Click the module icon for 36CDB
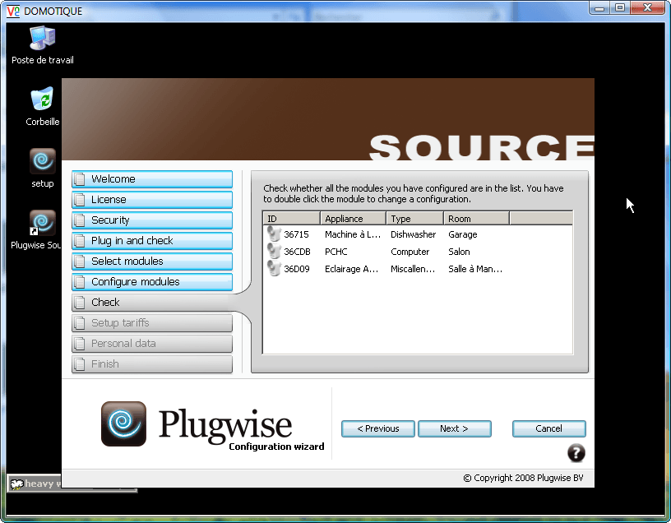671x523 pixels. tap(274, 251)
